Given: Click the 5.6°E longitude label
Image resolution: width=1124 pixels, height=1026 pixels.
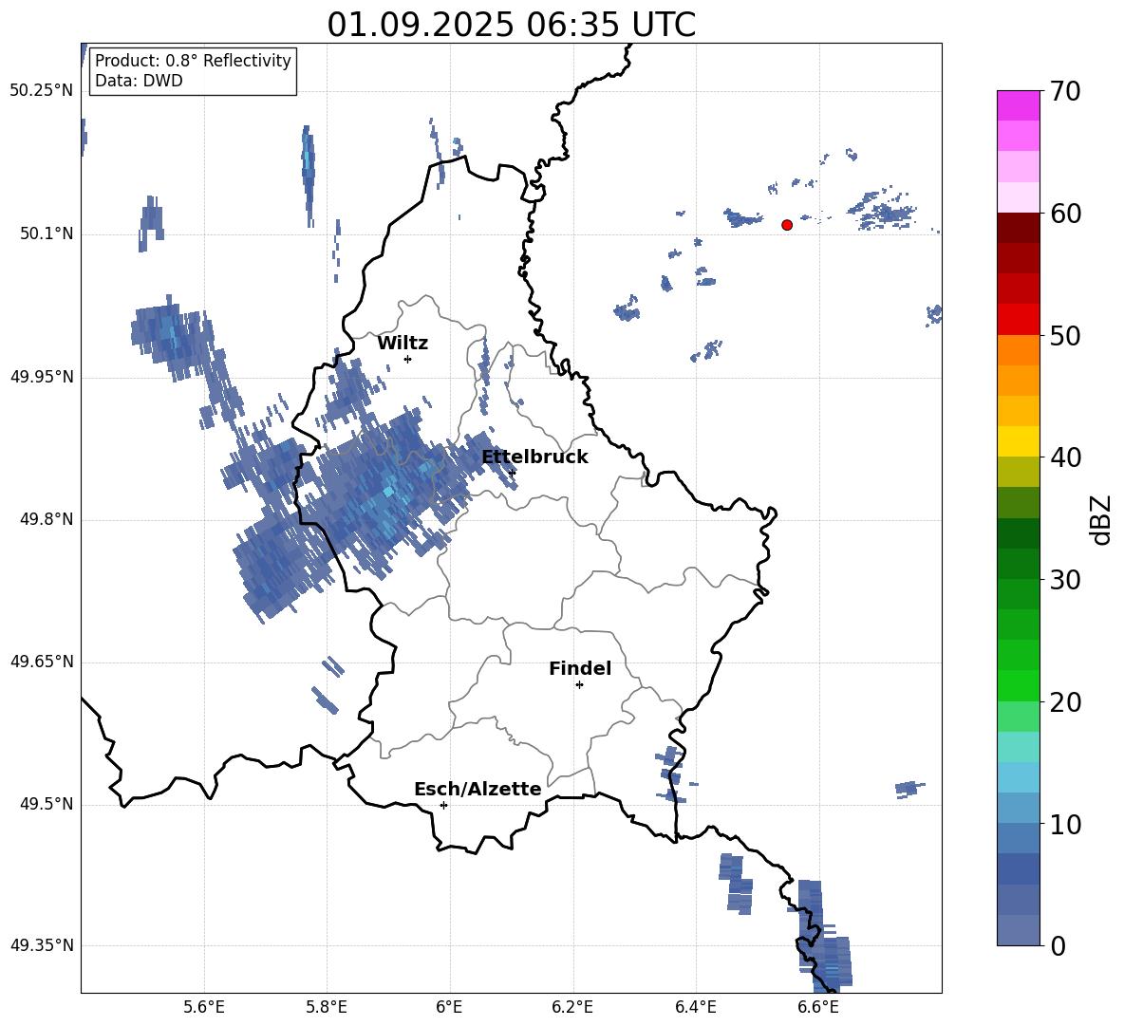Looking at the screenshot, I should click(x=204, y=1007).
